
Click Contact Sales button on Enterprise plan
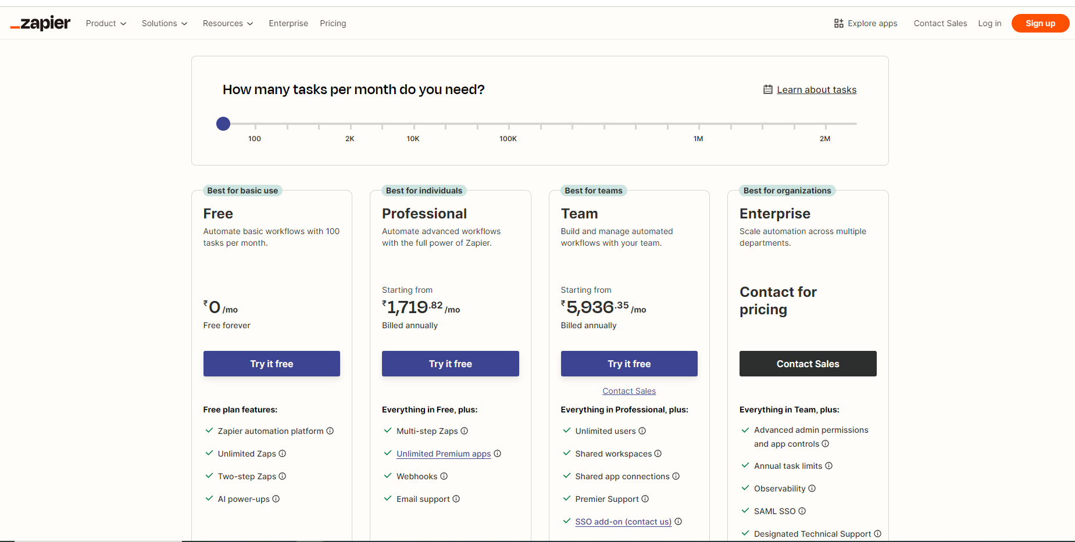(808, 364)
